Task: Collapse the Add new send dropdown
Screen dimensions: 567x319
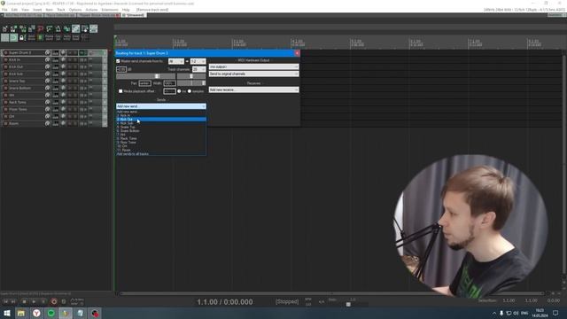Action: click(x=161, y=106)
